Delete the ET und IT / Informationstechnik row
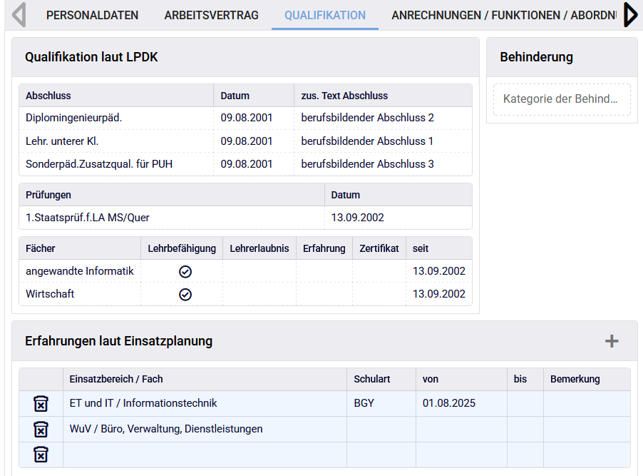This screenshot has width=643, height=476. coord(41,404)
